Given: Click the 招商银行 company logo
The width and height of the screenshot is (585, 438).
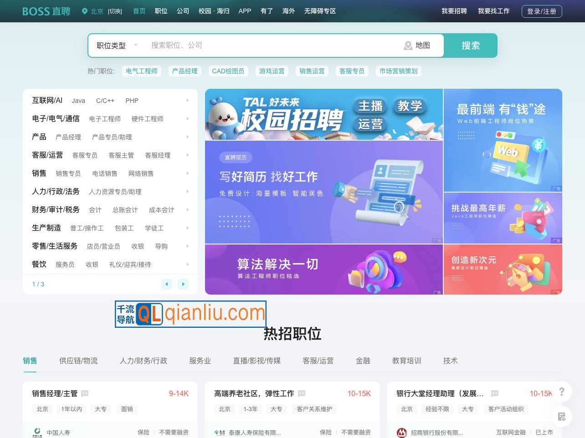Looking at the screenshot, I should [x=402, y=433].
